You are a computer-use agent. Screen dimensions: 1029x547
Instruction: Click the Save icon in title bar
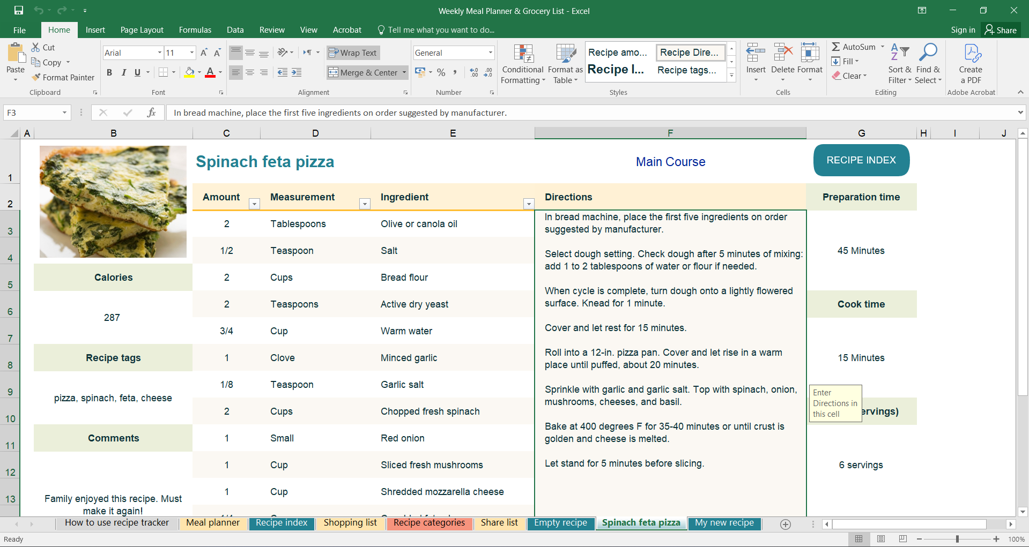(x=19, y=11)
